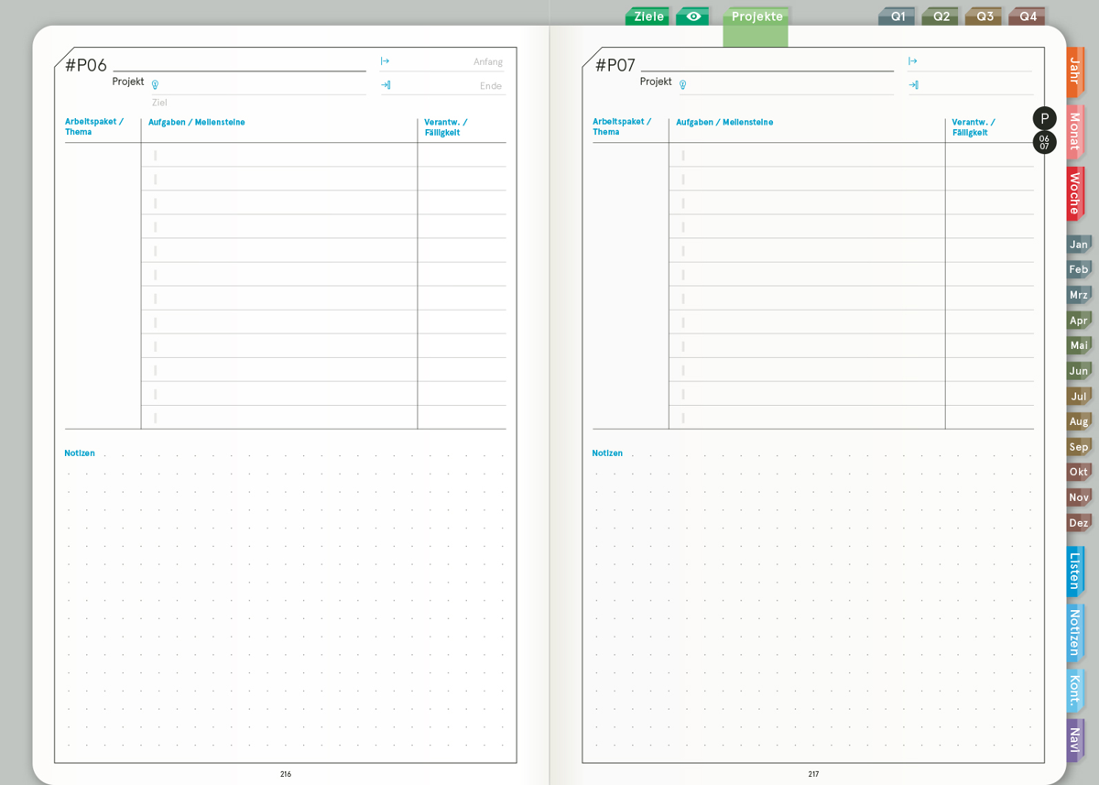Viewport: 1099px width, 785px height.
Task: Open the Notizen side tab
Action: pos(1075,633)
